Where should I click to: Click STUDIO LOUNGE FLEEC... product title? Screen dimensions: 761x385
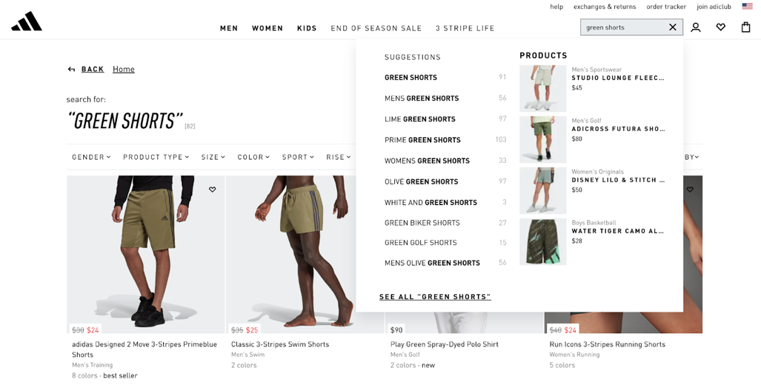coord(618,78)
